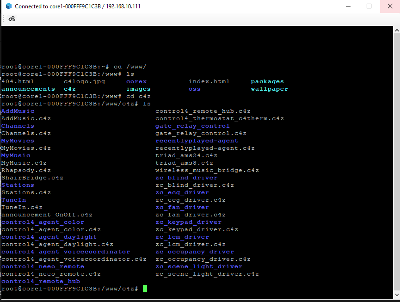Click the wireless_music_bridge.c4z file name
The image size is (400, 302).
click(207, 170)
